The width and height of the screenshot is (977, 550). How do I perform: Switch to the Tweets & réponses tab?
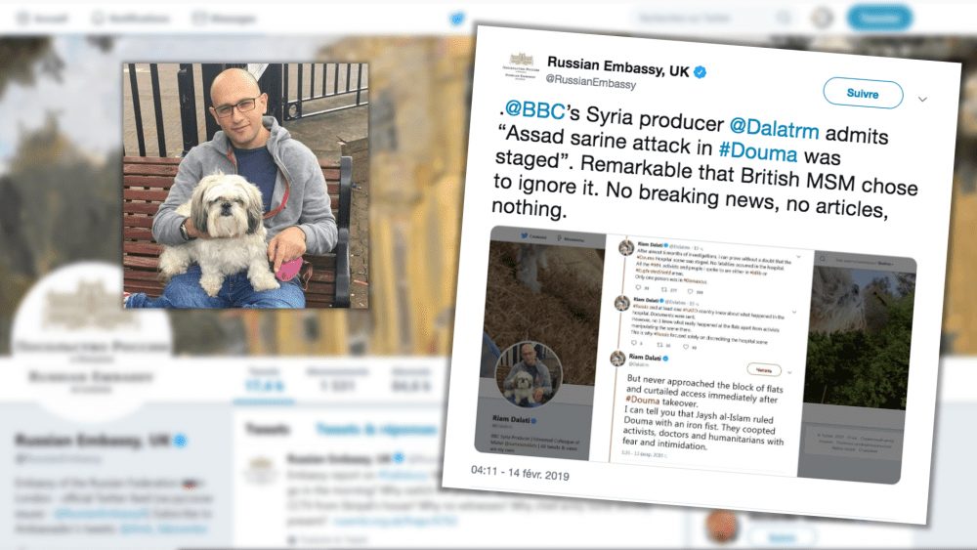(376, 429)
